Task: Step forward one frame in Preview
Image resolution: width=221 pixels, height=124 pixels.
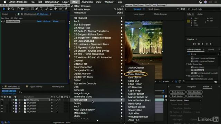Action: [x=207, y=44]
